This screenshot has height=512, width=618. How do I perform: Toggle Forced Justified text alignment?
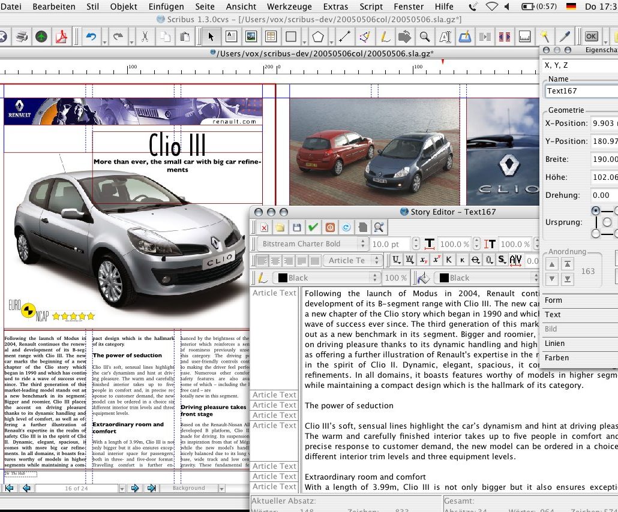click(314, 260)
